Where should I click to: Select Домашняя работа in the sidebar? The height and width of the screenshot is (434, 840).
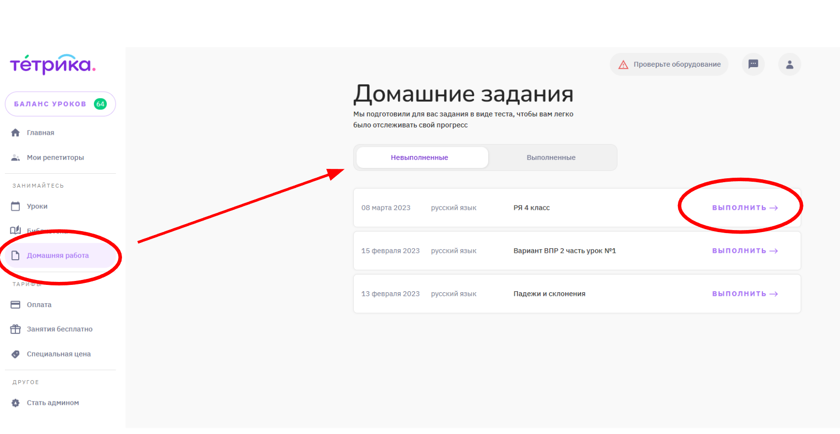tap(61, 255)
